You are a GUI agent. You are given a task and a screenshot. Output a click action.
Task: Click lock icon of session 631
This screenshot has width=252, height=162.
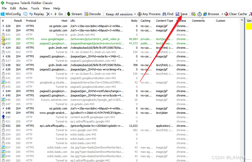(x=3, y=34)
